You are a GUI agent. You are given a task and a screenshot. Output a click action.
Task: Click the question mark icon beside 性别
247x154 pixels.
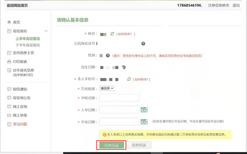click(x=108, y=55)
